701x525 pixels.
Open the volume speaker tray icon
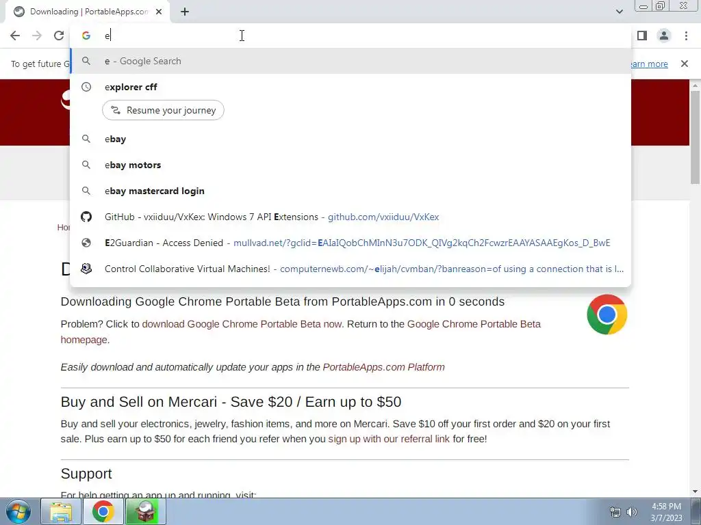pos(632,512)
